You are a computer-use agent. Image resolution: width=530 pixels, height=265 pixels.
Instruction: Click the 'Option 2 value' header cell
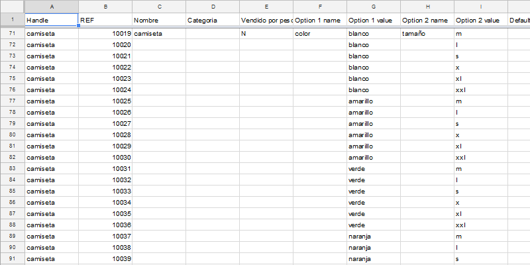(481, 20)
